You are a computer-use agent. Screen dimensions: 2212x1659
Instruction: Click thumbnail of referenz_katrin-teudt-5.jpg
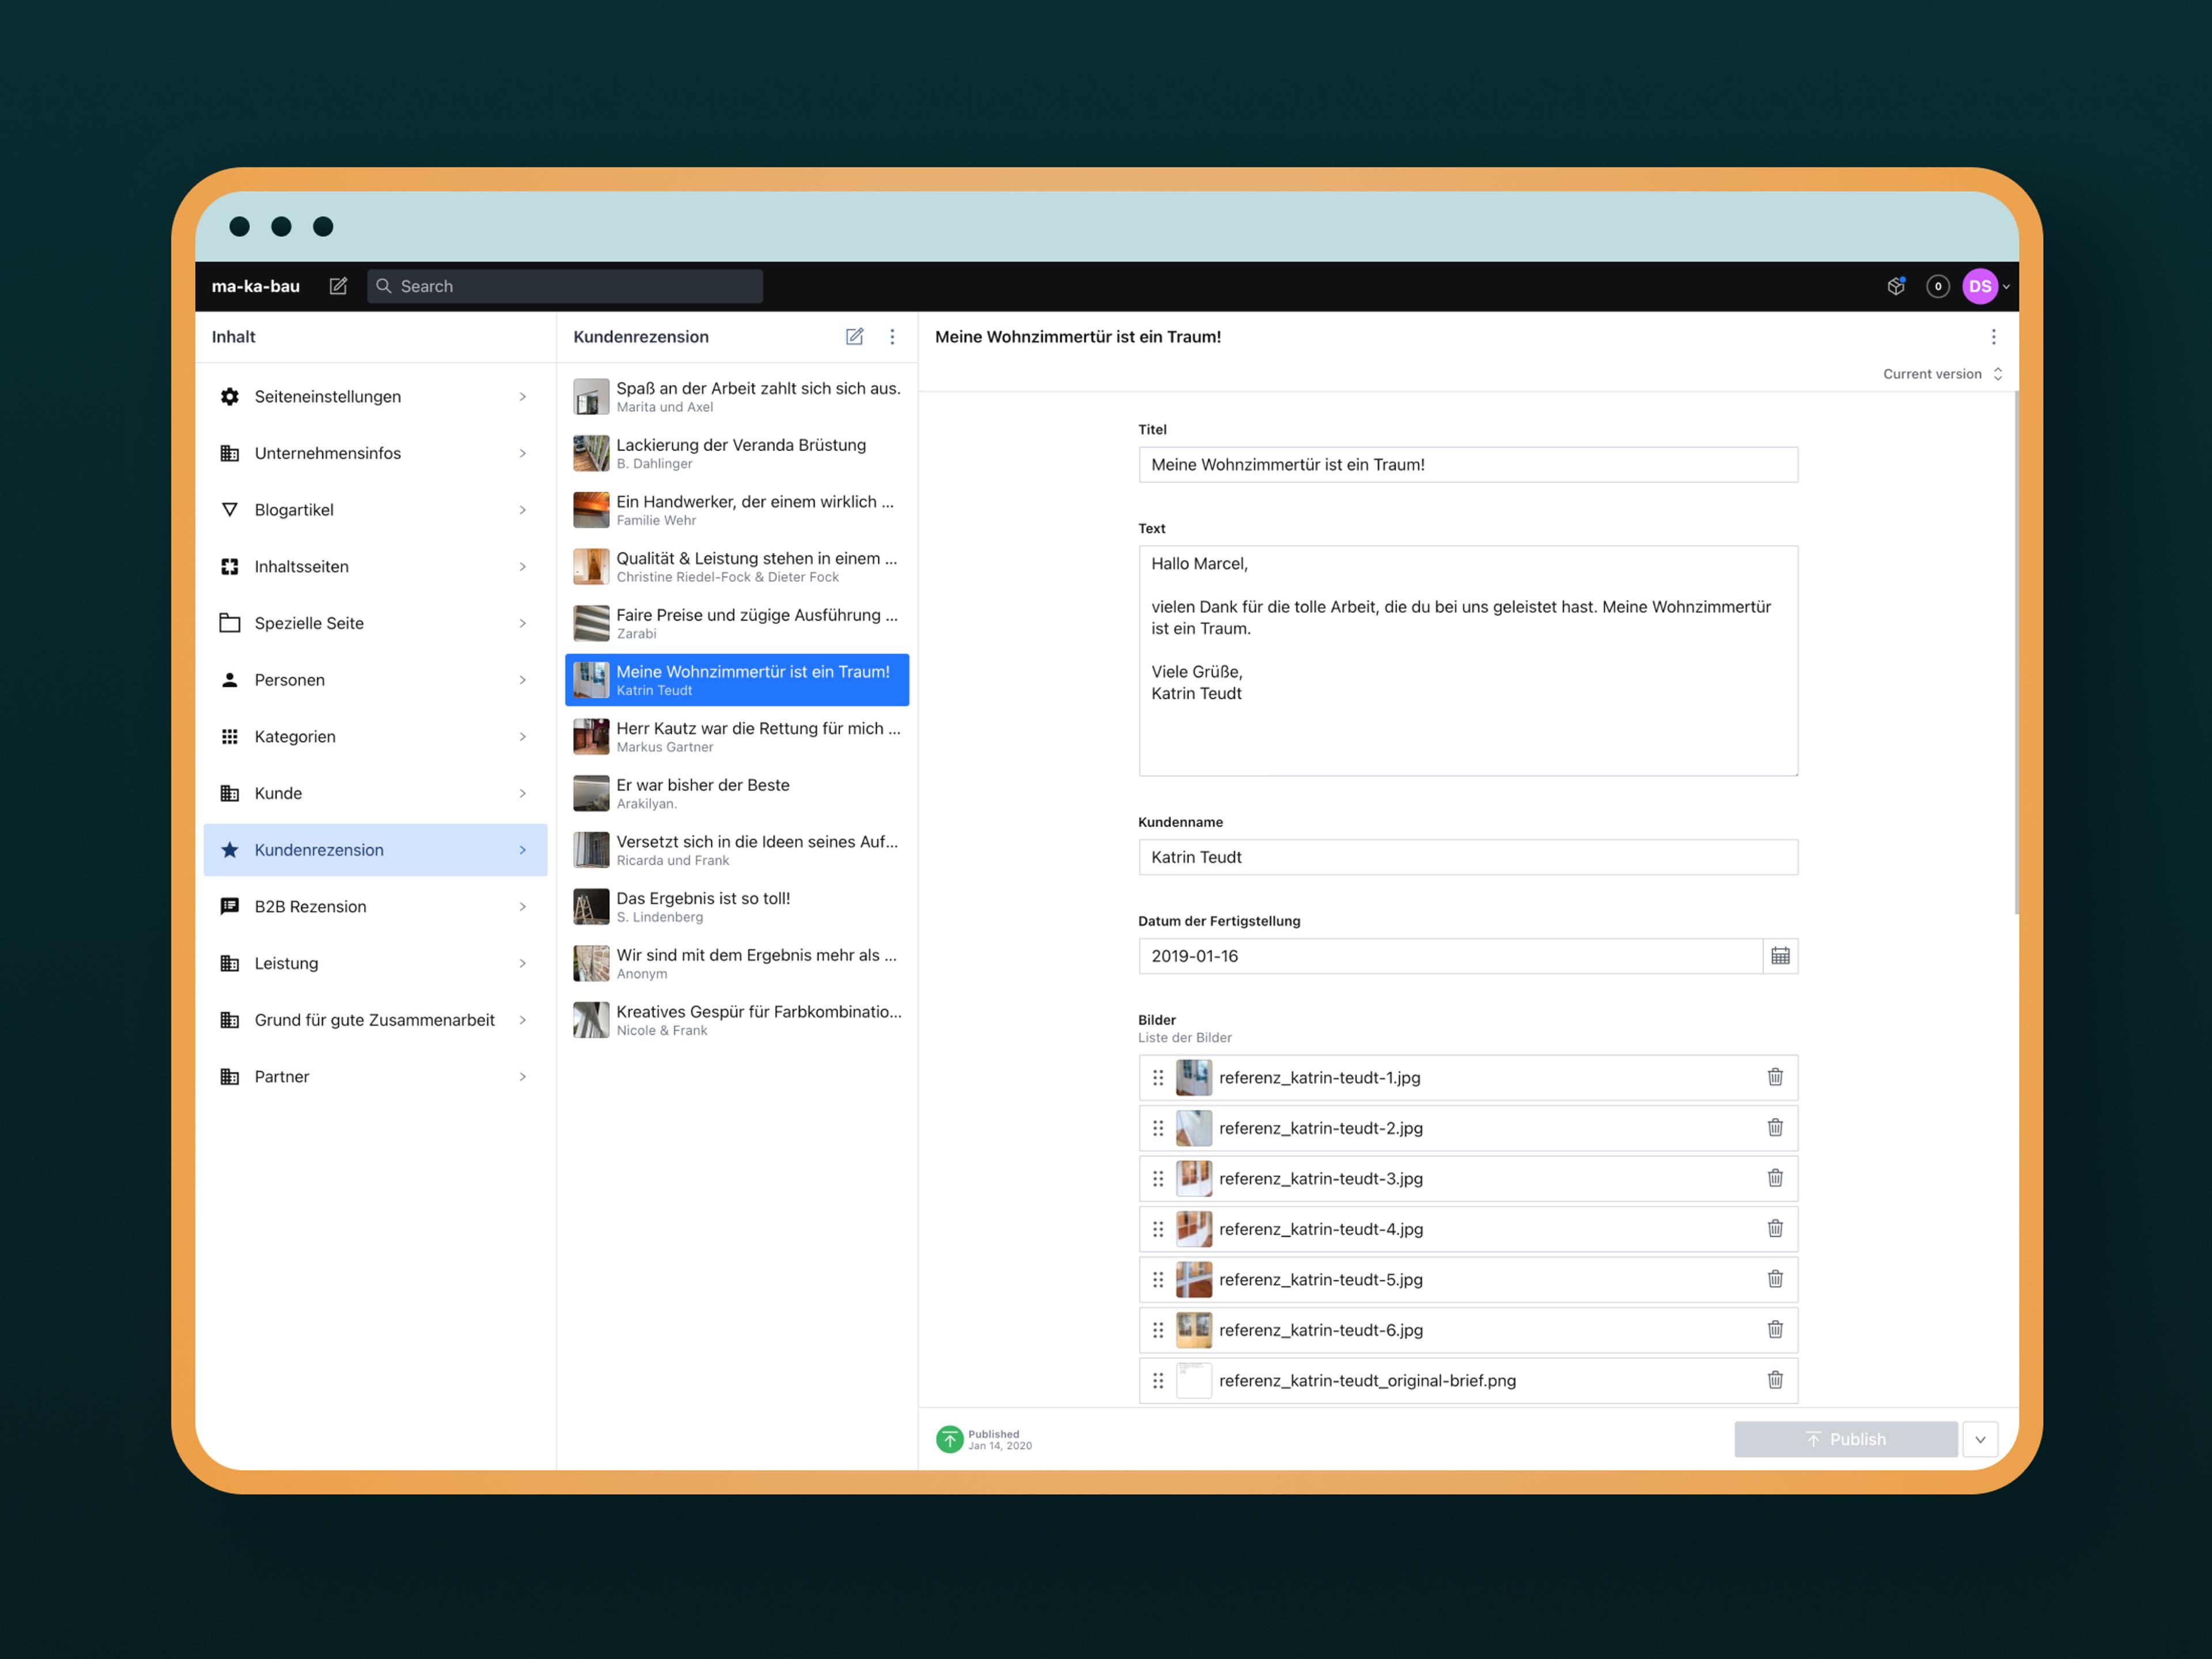pos(1193,1279)
